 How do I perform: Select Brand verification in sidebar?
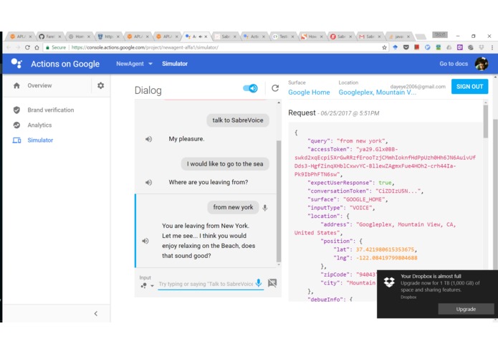click(x=50, y=110)
